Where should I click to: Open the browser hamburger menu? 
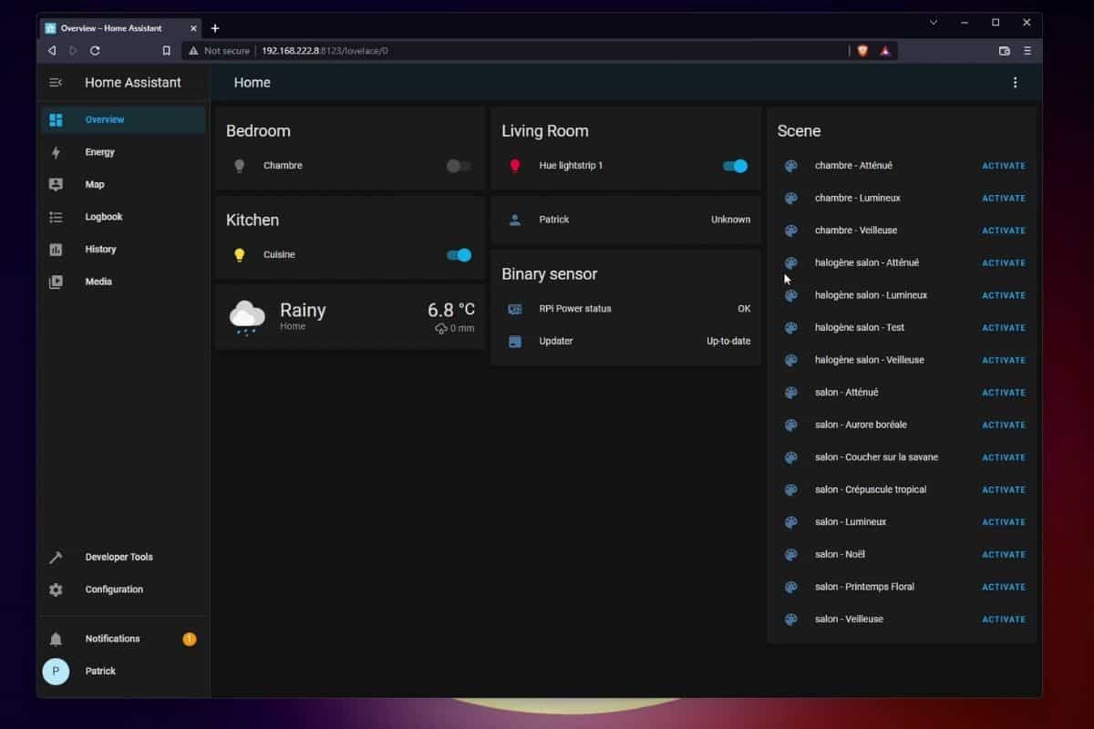tap(1027, 51)
